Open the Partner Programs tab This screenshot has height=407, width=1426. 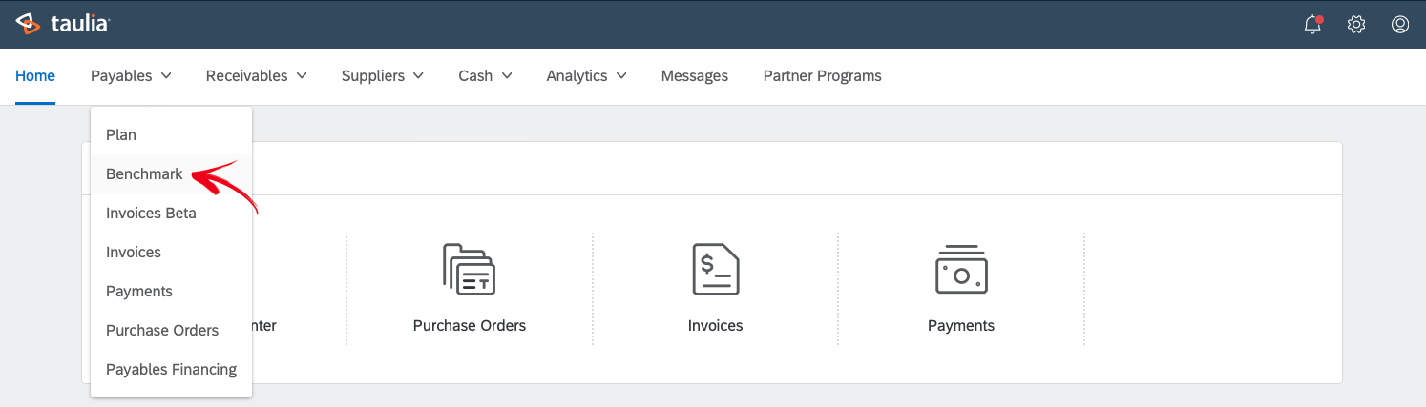tap(822, 76)
